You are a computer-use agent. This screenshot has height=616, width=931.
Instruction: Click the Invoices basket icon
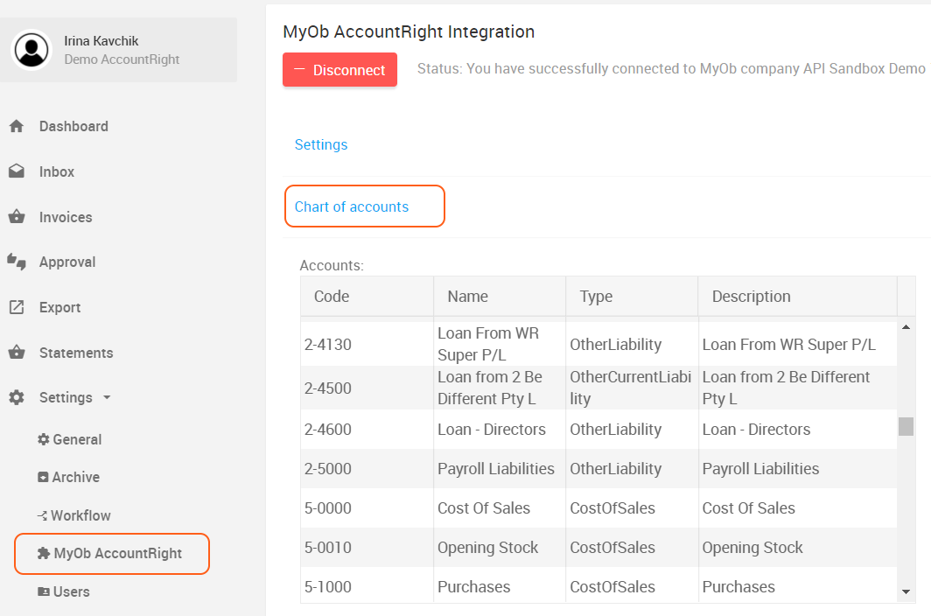[17, 216]
